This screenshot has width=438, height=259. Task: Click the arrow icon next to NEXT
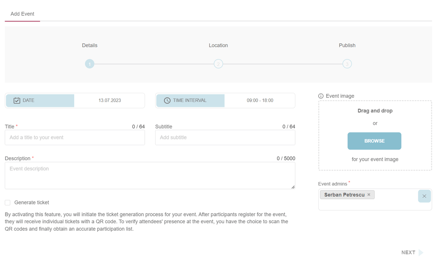pyautogui.click(x=421, y=252)
